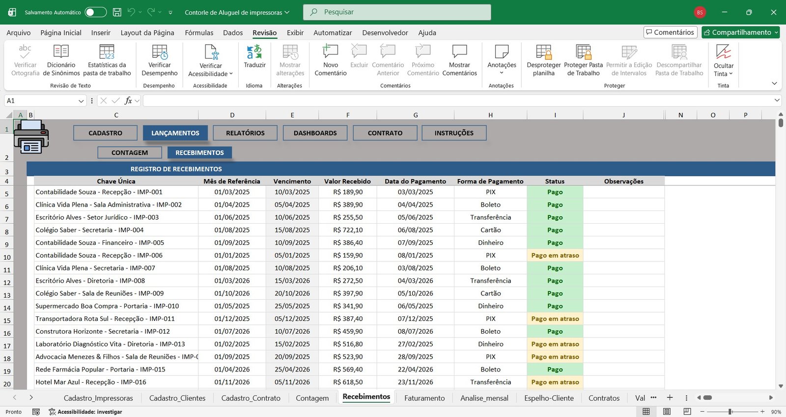786x417 pixels.
Task: Open the Compartilhamento dropdown arrow
Action: [x=776, y=32]
